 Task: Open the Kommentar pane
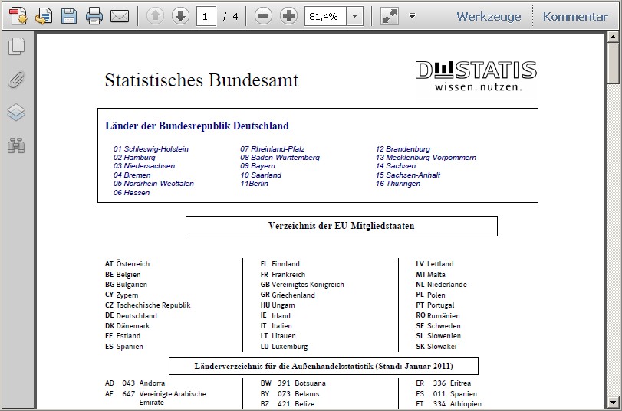575,16
